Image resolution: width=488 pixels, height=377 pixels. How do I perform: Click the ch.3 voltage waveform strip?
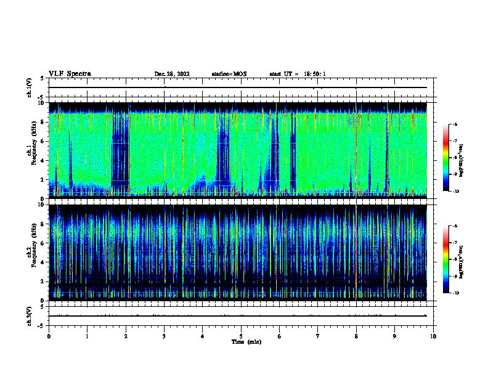point(241,316)
